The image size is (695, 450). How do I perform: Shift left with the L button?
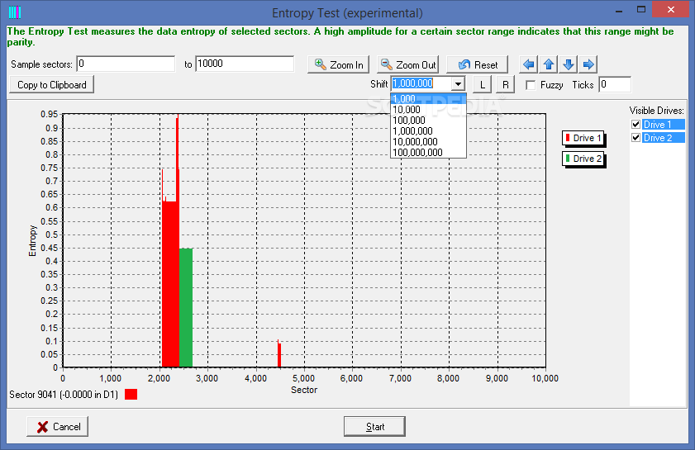[483, 84]
